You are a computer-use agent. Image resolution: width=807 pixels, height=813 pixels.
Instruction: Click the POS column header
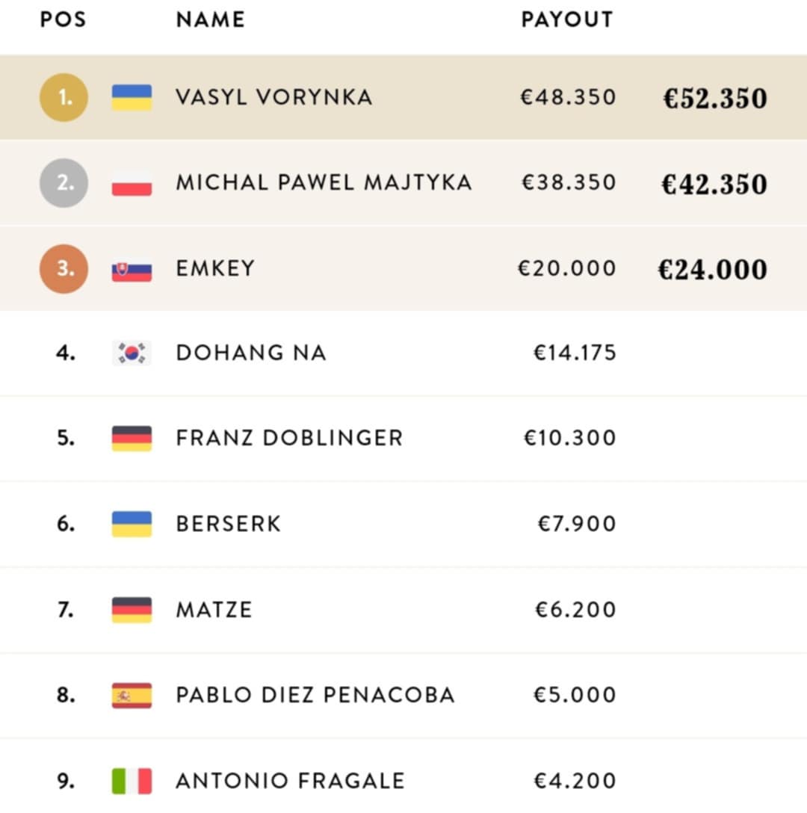63,20
